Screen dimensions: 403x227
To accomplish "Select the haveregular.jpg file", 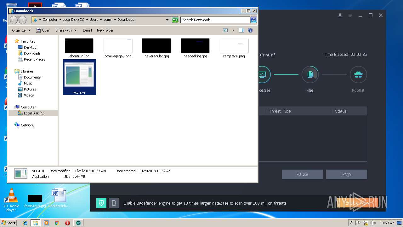I will tap(156, 48).
